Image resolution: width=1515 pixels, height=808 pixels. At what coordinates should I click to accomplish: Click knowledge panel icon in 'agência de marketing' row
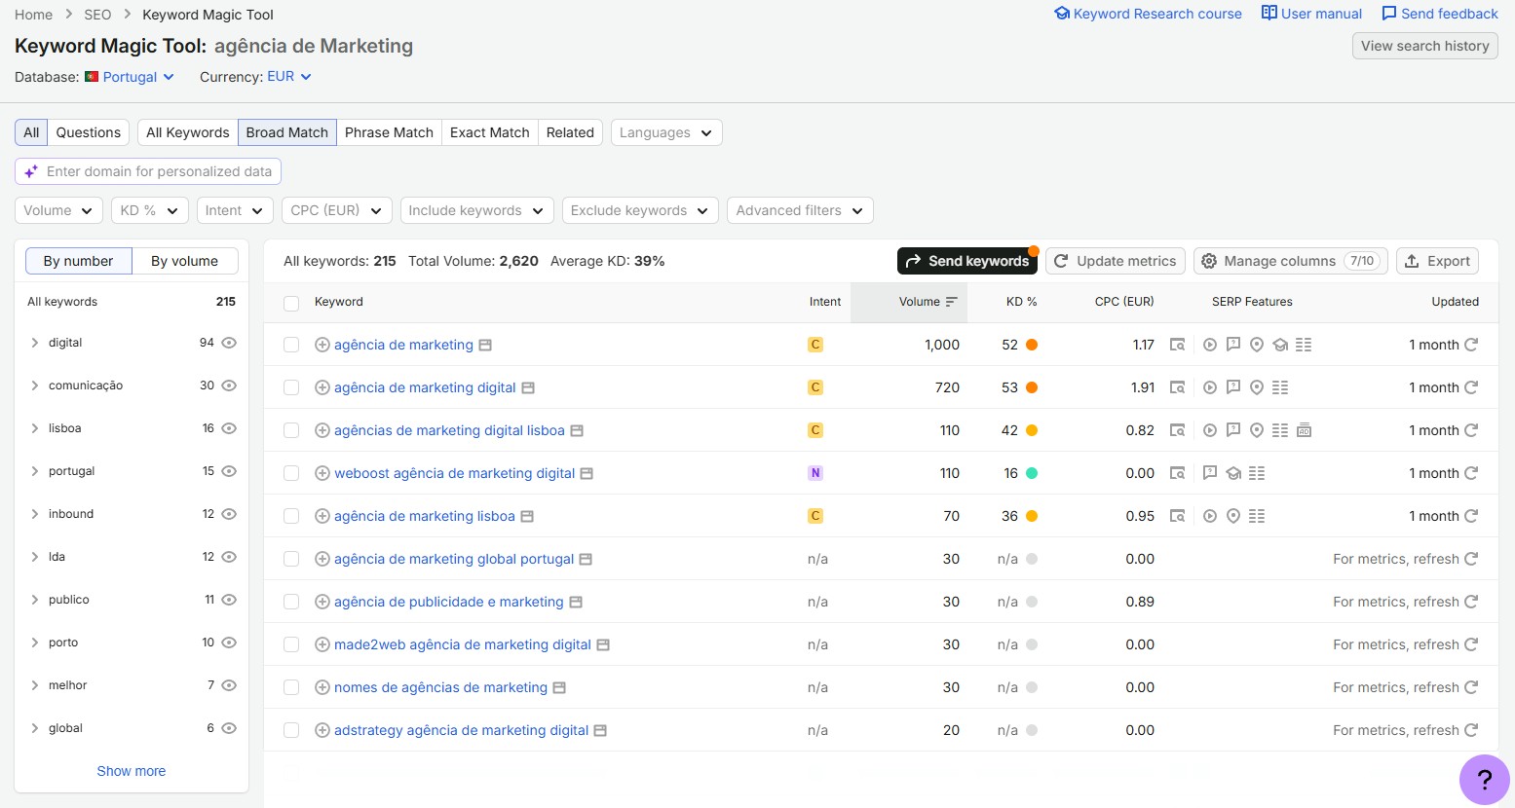(x=1280, y=345)
